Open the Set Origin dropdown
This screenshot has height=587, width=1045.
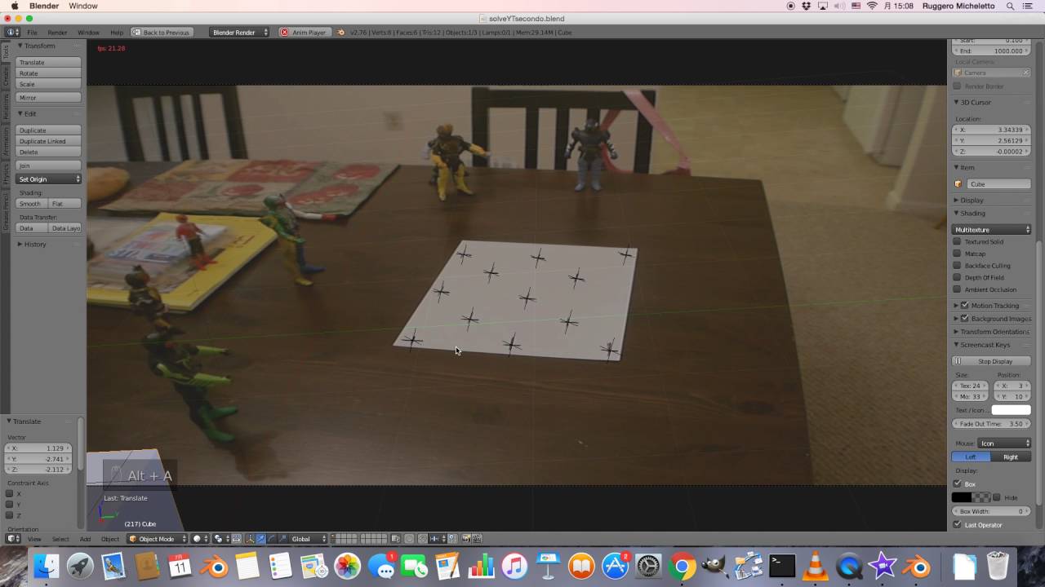(49, 179)
